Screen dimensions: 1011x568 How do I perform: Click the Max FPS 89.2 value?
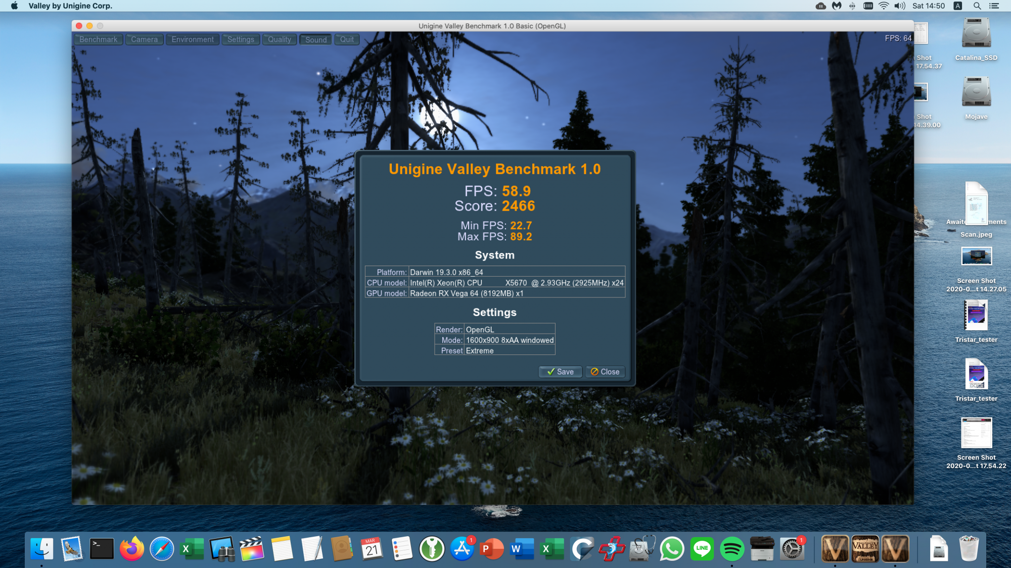pos(521,237)
